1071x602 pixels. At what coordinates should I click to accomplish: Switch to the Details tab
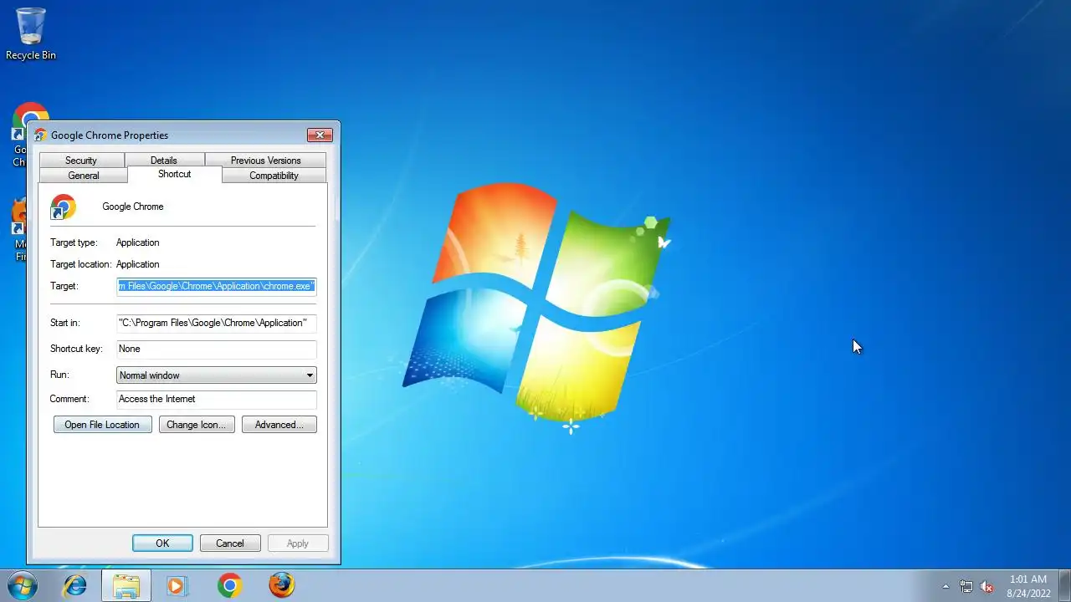164,161
